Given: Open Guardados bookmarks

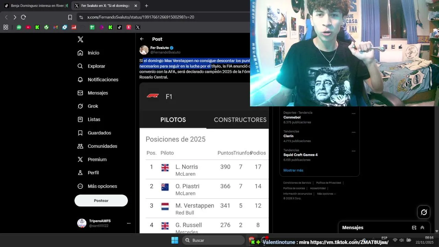Looking at the screenshot, I should 94,133.
